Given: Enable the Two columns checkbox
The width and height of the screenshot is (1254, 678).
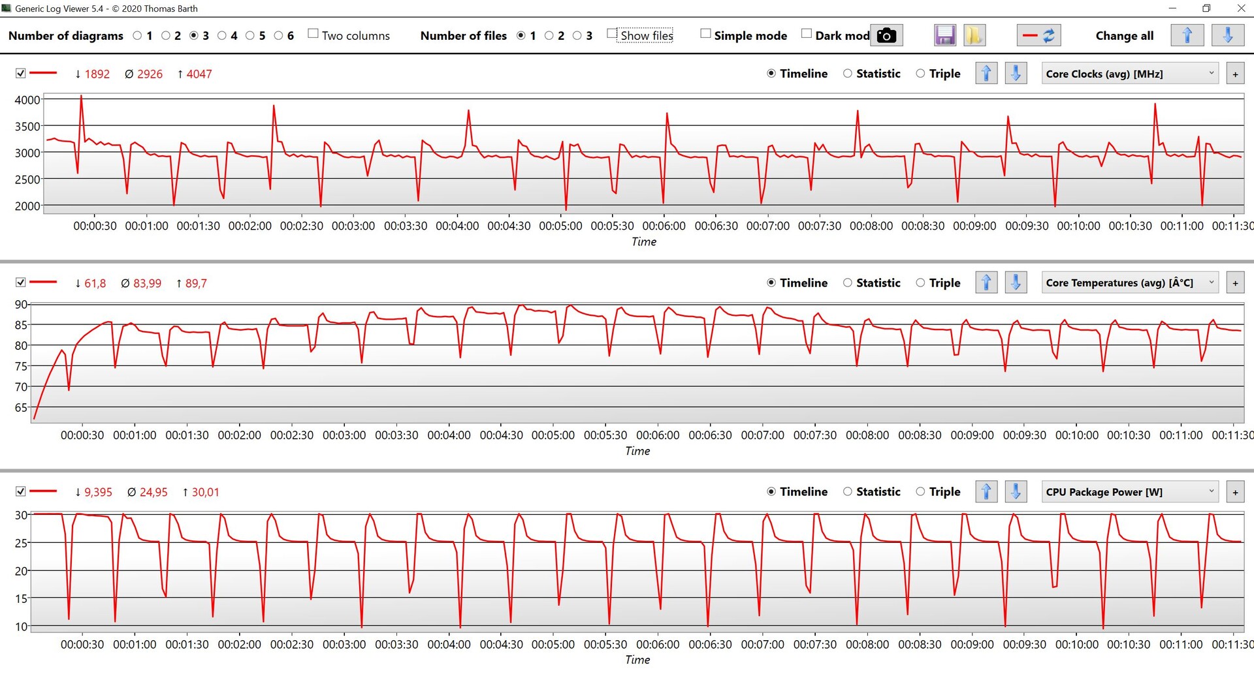Looking at the screenshot, I should (x=313, y=34).
